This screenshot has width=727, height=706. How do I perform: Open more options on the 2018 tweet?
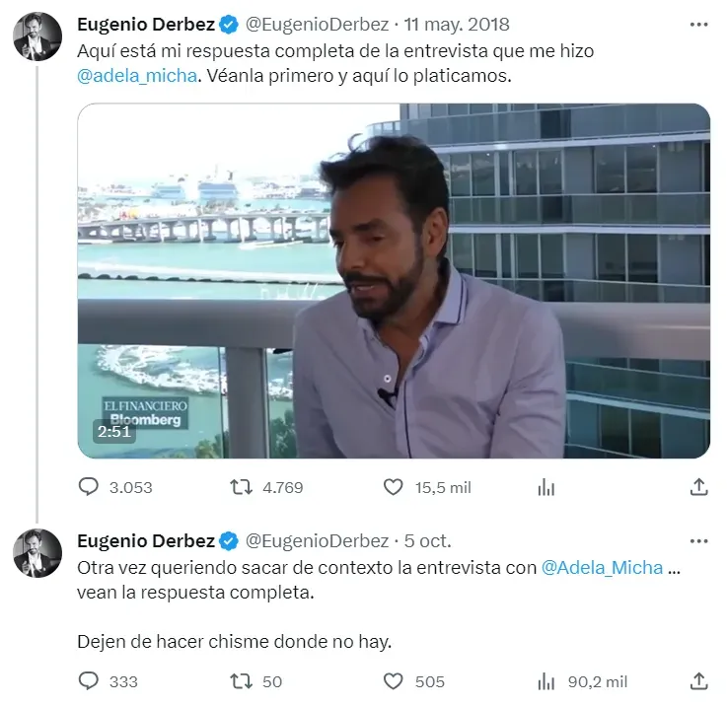(698, 24)
